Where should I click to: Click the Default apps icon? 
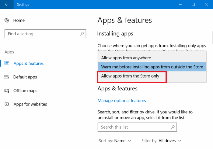[x=7, y=77]
